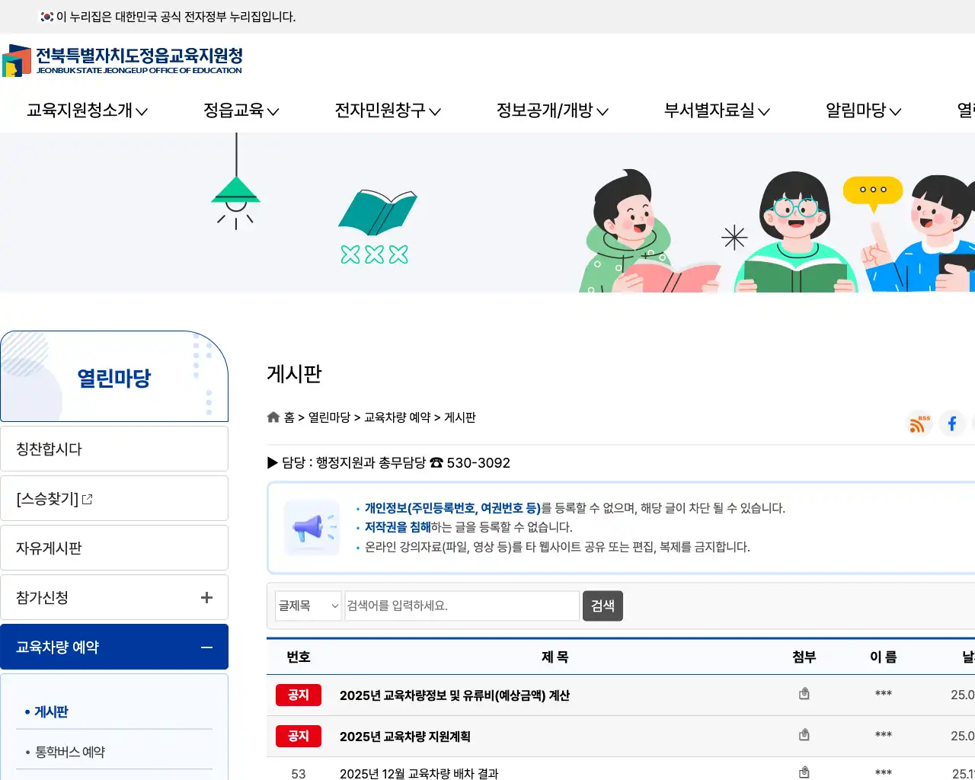Click the home icon in the breadcrumb
The width and height of the screenshot is (975, 780).
(273, 416)
